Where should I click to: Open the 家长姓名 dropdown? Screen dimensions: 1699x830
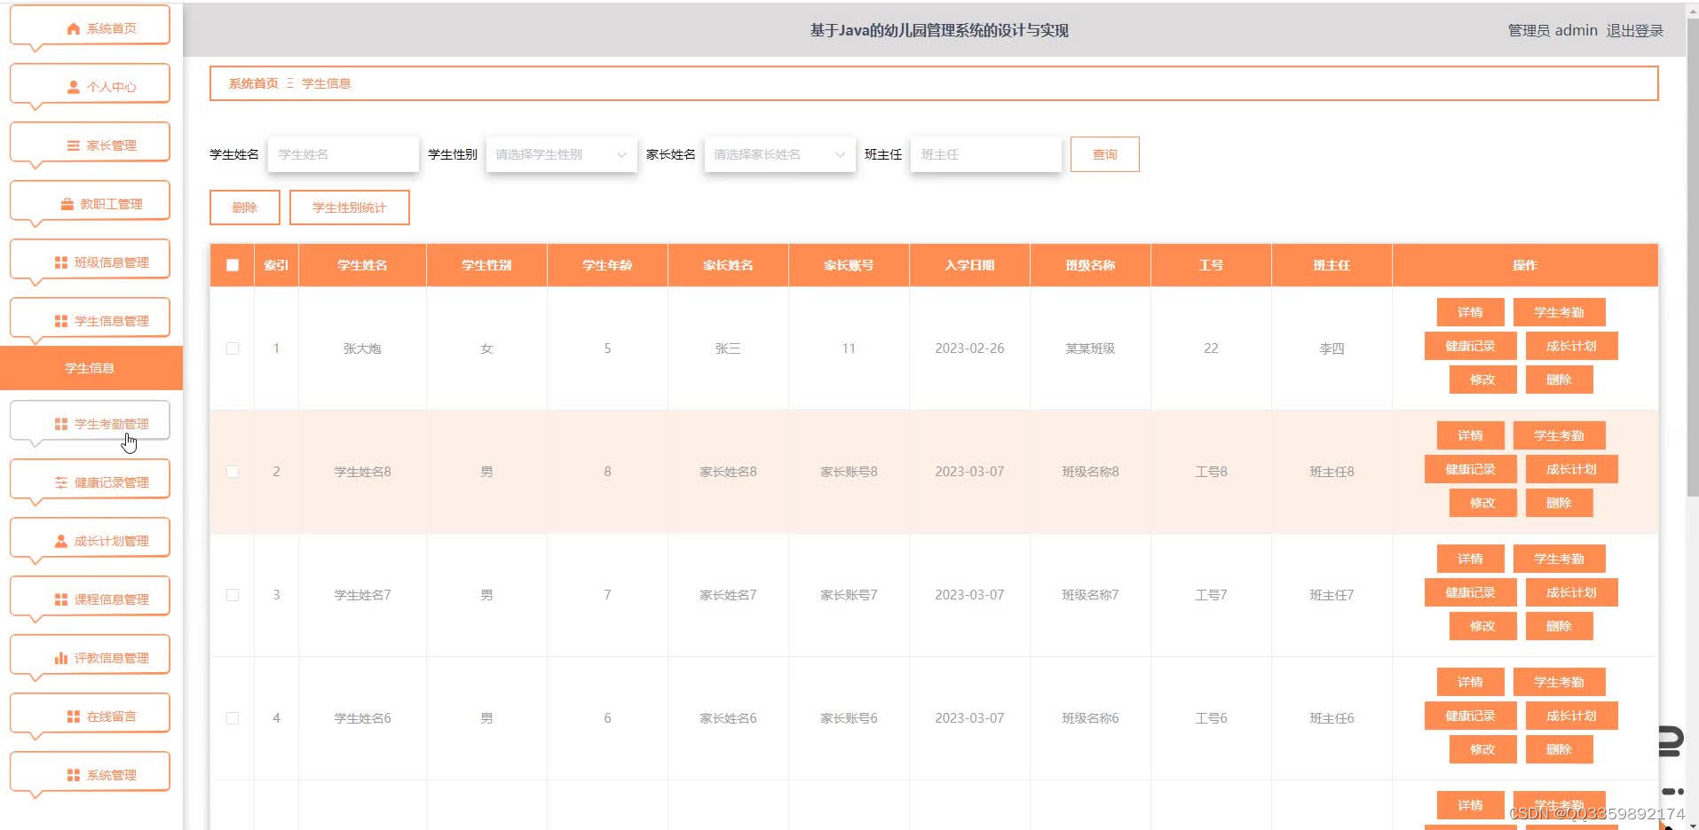pyautogui.click(x=779, y=154)
